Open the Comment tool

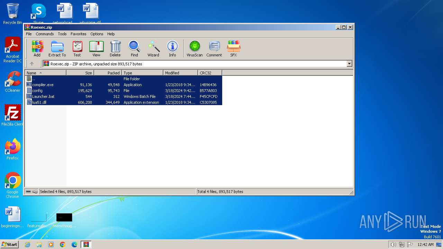click(x=214, y=48)
